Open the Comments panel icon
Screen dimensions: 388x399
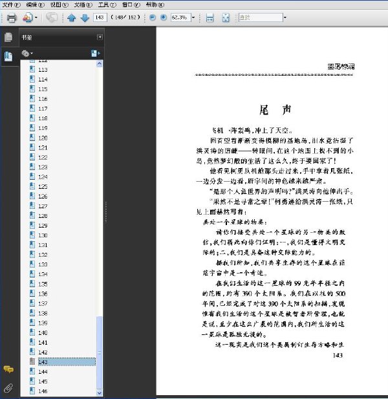pyautogui.click(x=8, y=369)
